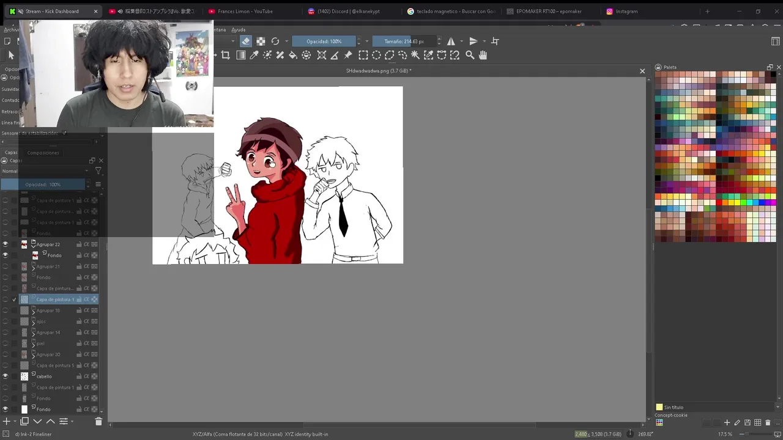Delete palette swatch with trash icon
The image size is (783, 440).
768,422
